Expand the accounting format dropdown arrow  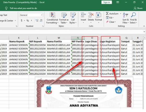point(24,20)
